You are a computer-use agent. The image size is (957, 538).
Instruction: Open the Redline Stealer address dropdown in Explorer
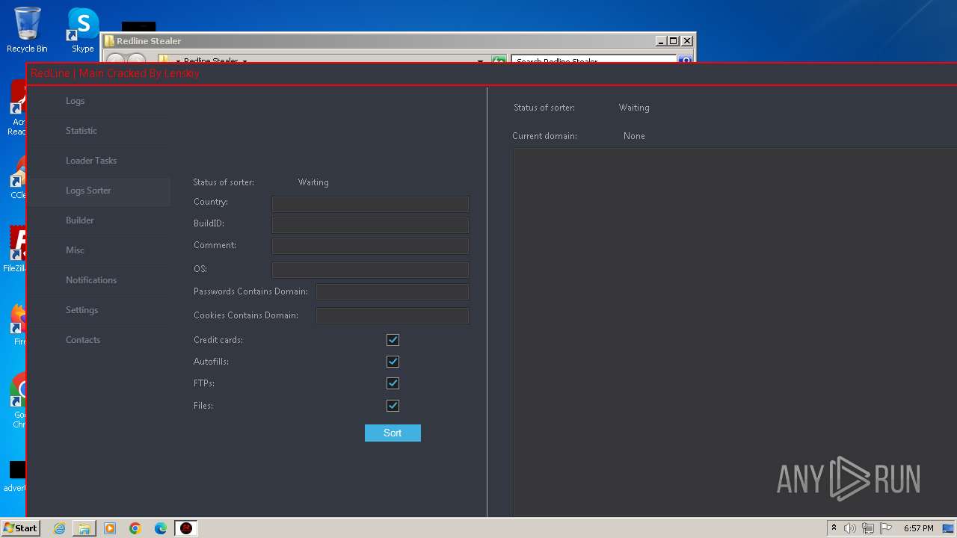pyautogui.click(x=244, y=60)
